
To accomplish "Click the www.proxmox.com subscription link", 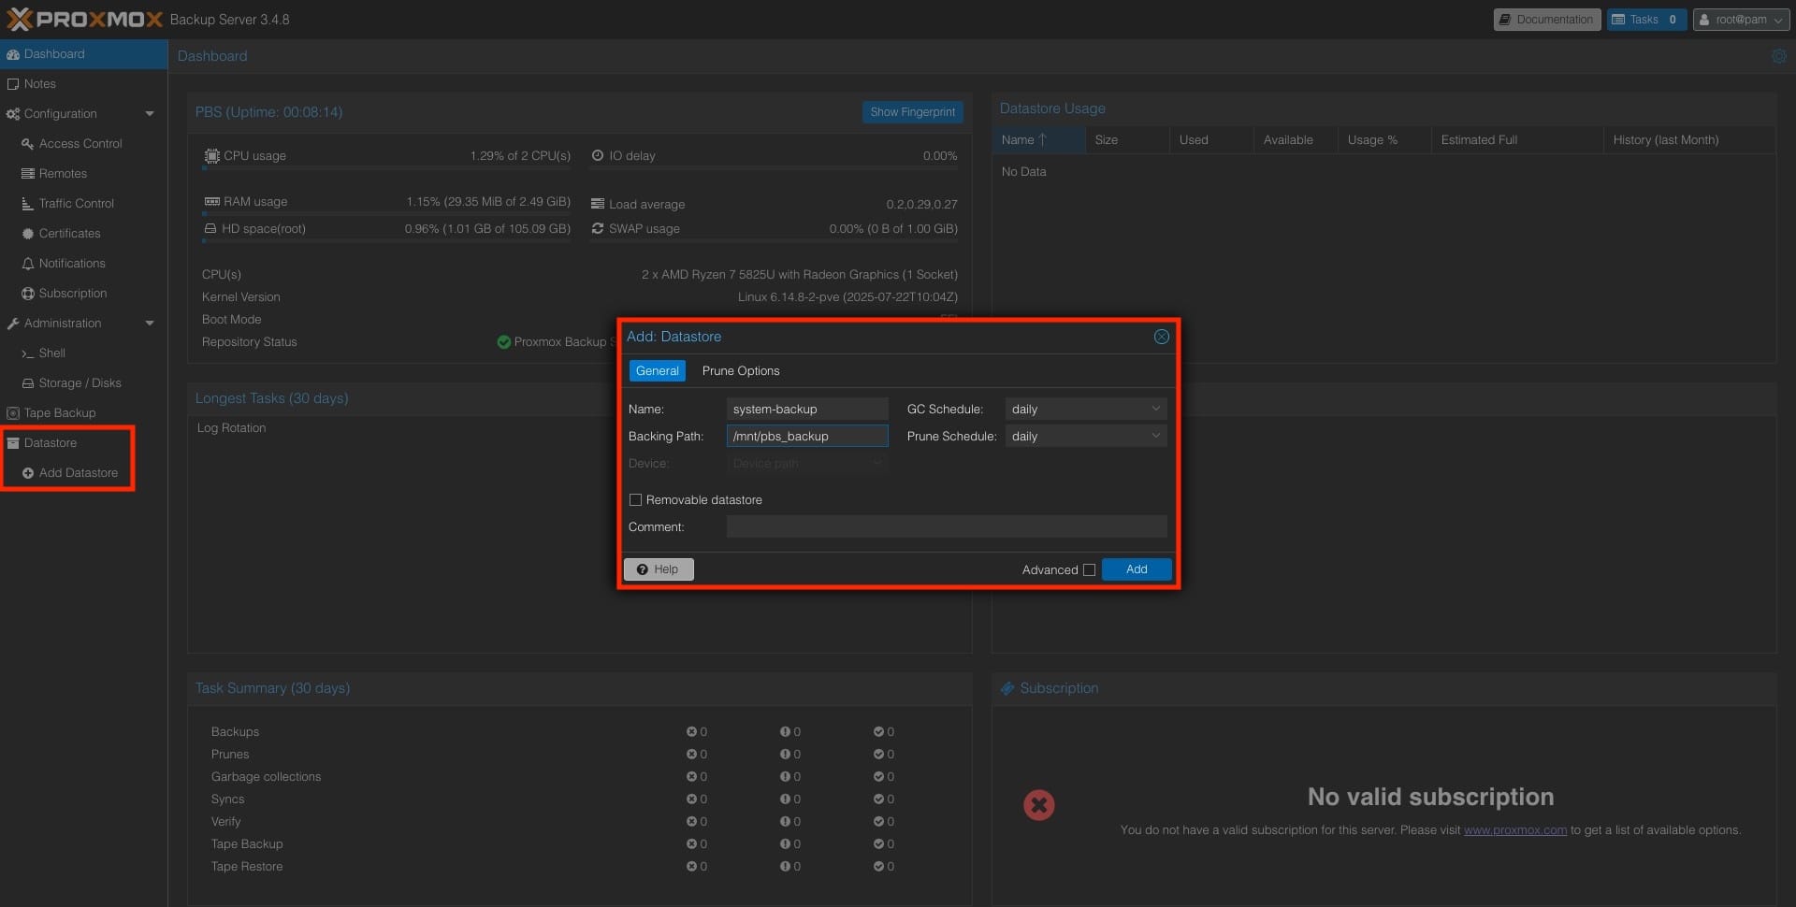I will click(1514, 830).
